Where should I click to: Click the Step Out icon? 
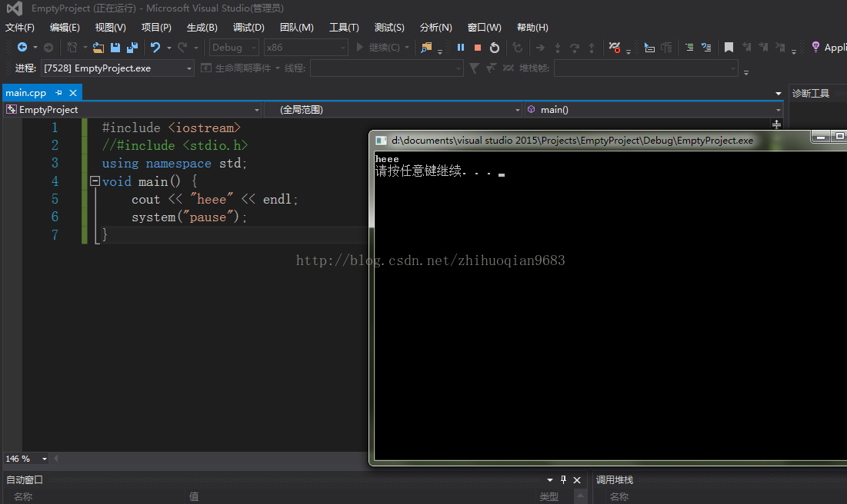pyautogui.click(x=592, y=48)
